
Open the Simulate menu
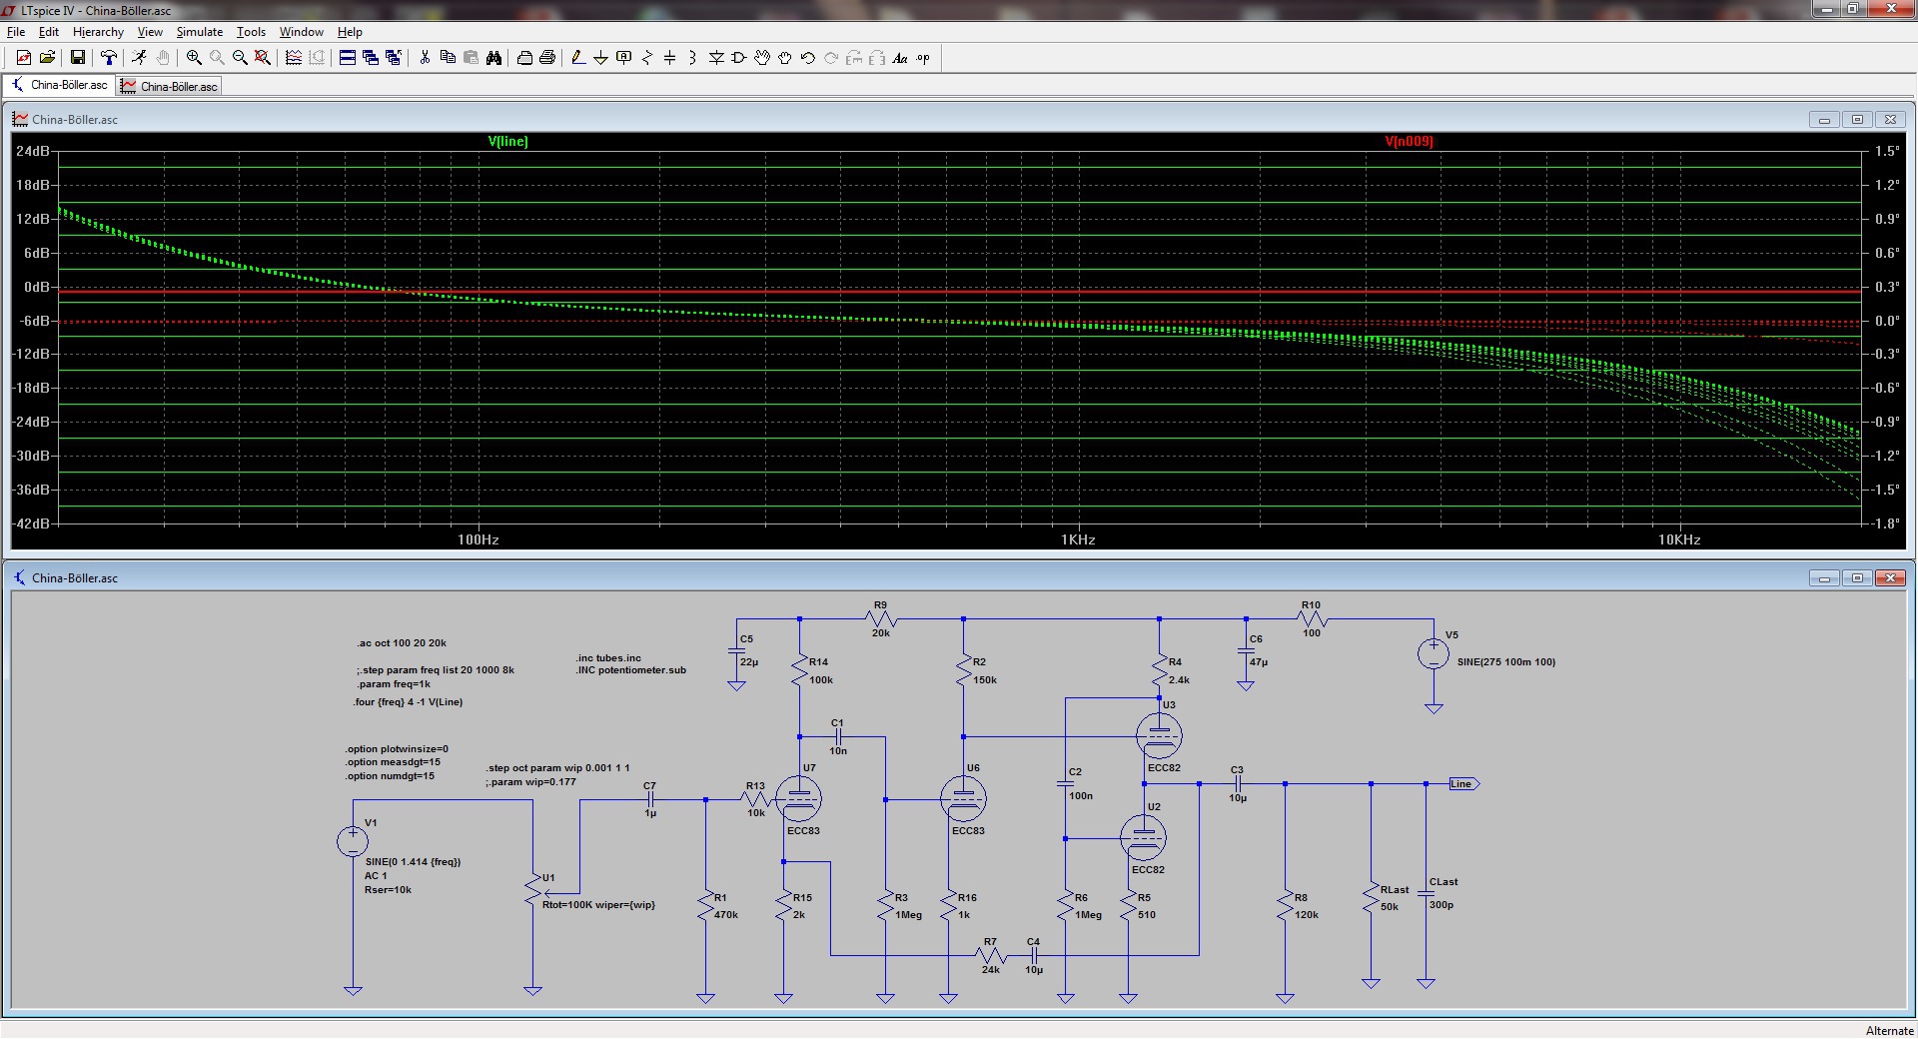[x=200, y=32]
